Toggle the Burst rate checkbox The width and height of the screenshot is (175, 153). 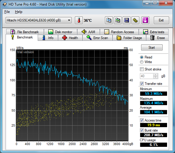(142, 130)
